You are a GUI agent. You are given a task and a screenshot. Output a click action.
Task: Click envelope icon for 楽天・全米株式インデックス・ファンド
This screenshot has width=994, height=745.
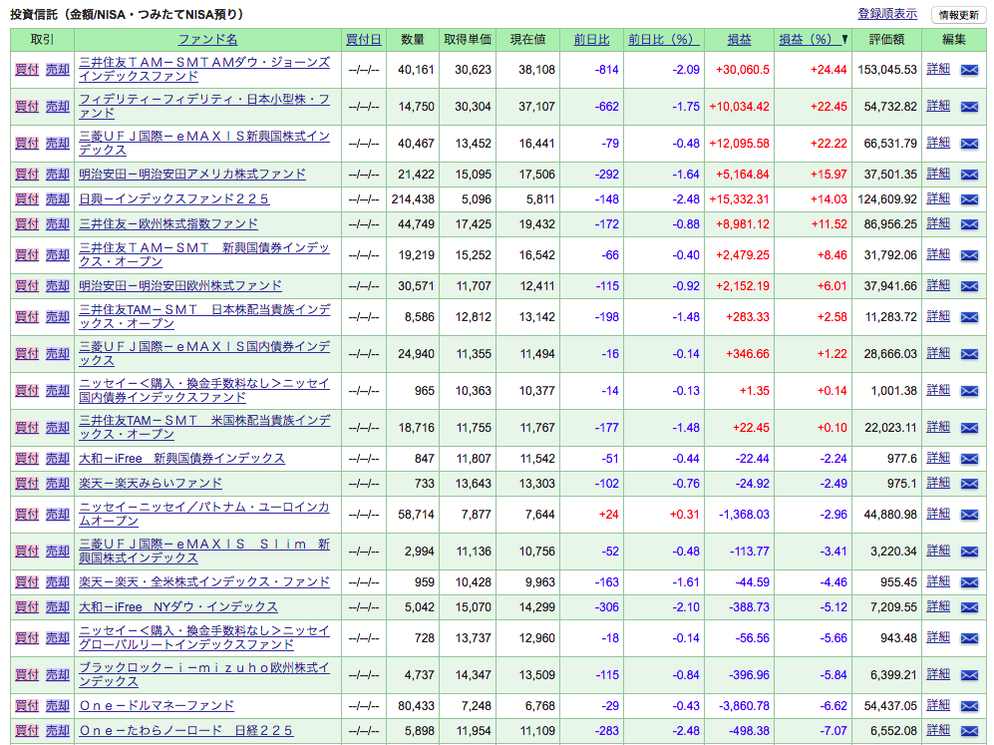click(969, 582)
